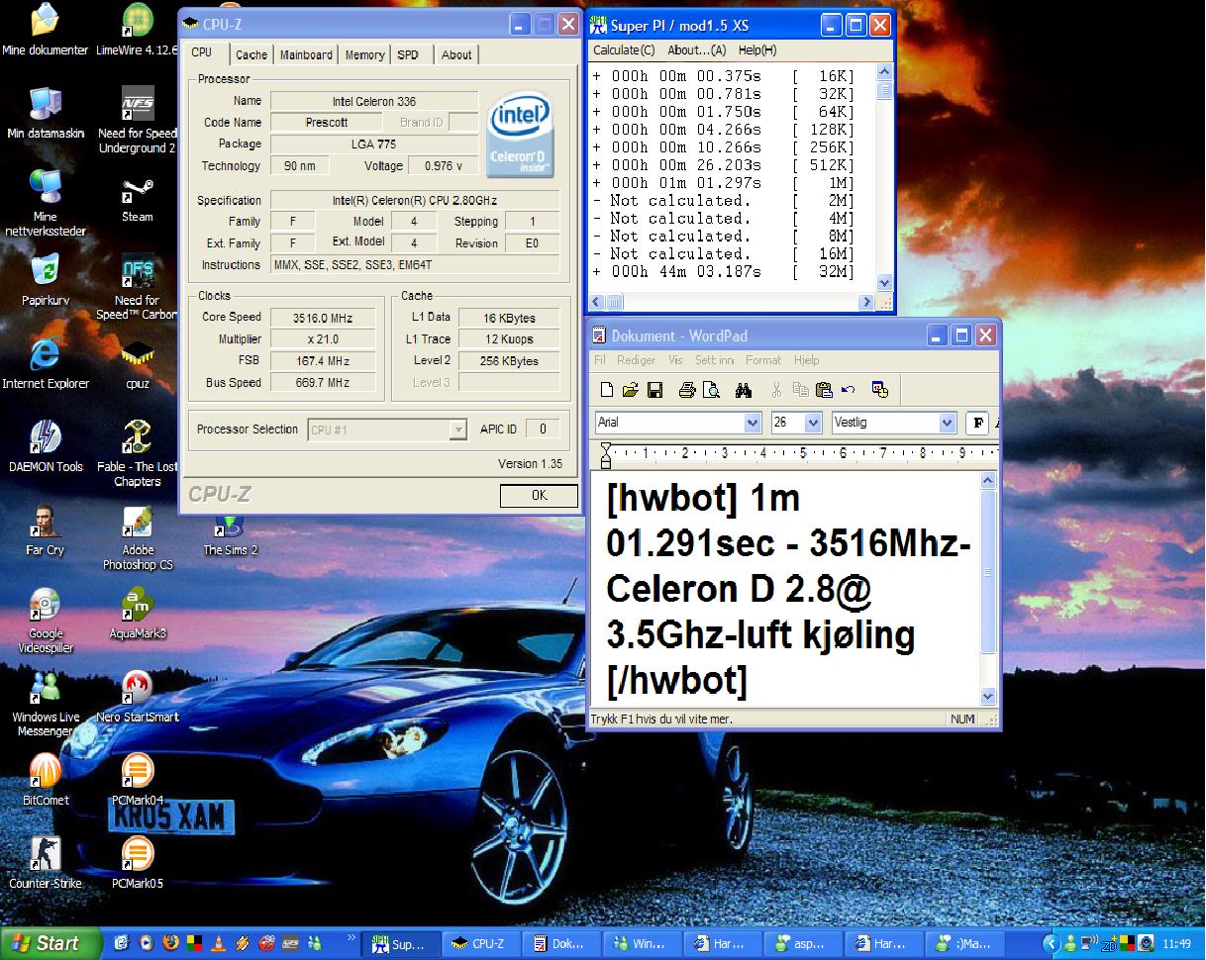Viewport: 1206px width, 960px height.
Task: Click the Papirkurv recycle bin icon
Action: click(46, 280)
